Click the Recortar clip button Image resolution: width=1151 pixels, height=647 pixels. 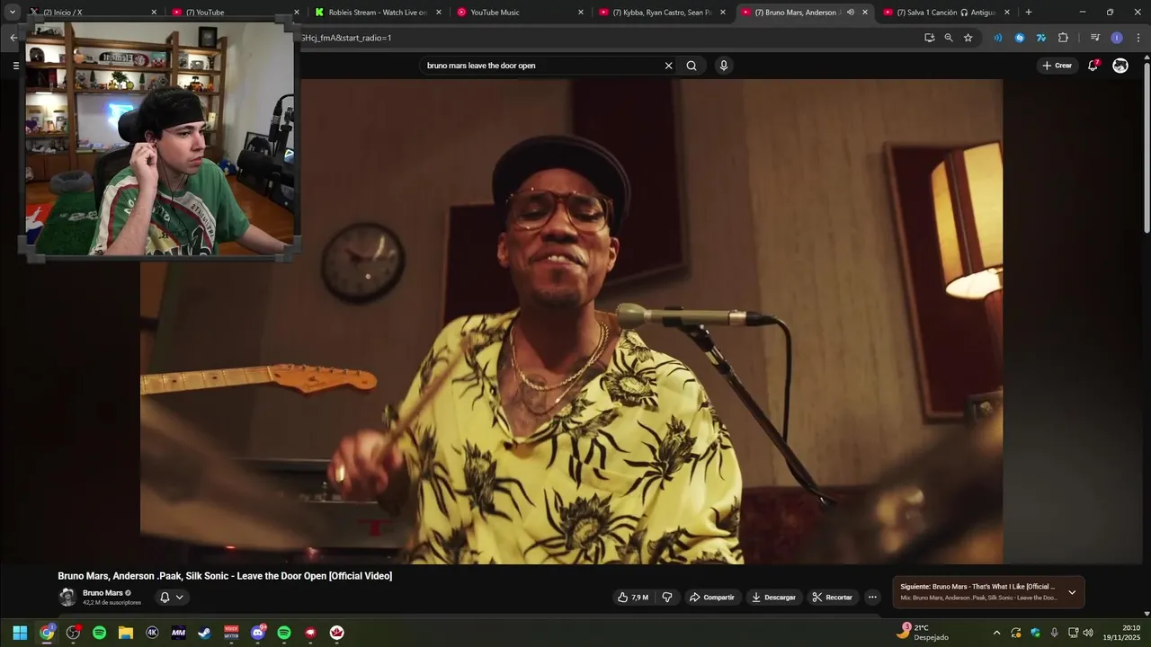(832, 597)
